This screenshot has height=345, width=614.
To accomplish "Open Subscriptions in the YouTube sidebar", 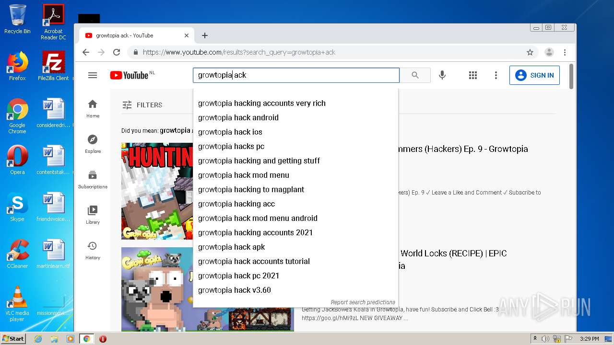I will point(93,179).
